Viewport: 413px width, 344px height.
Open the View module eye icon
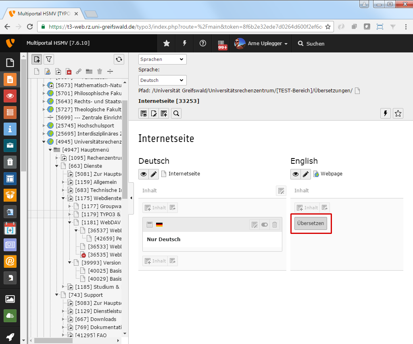(x=10, y=96)
